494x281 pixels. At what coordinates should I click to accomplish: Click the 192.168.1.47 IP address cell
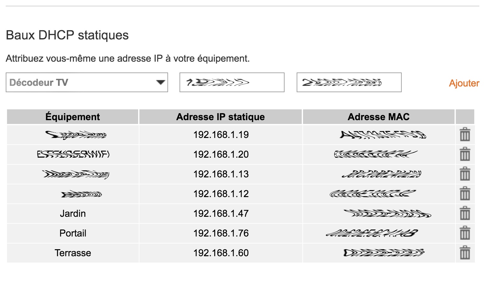(221, 214)
